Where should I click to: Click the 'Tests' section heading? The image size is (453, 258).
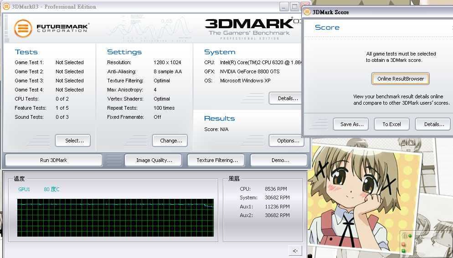tap(26, 52)
